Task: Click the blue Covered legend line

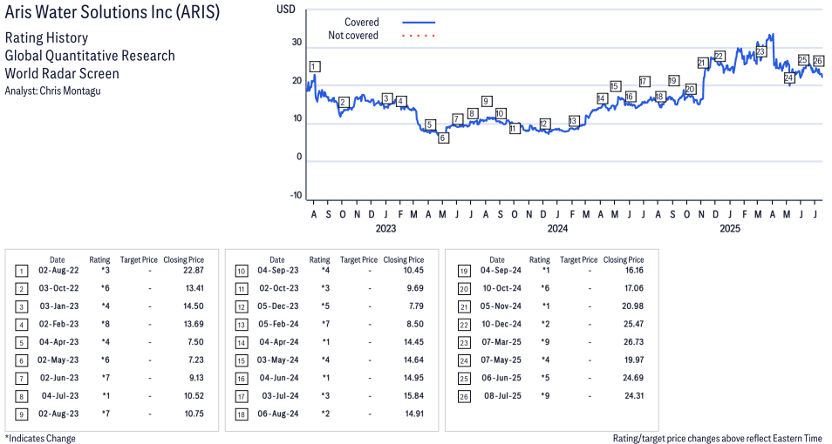Action: [419, 23]
